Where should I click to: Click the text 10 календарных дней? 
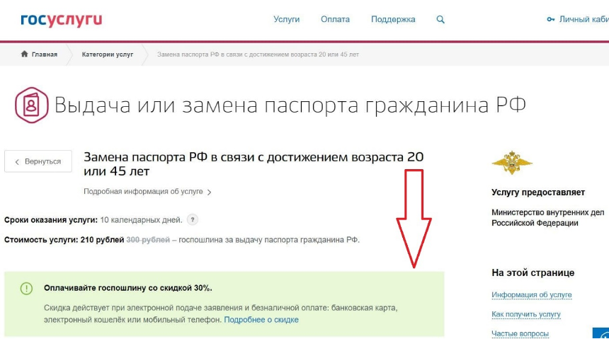141,220
